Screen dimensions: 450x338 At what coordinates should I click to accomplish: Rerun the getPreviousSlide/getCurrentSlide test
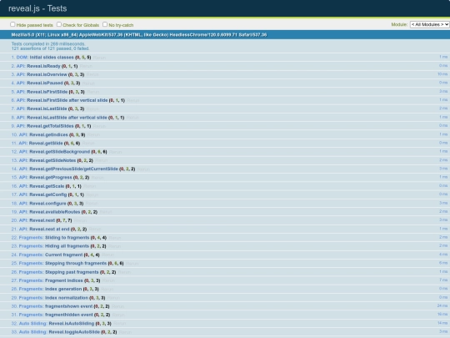(x=143, y=169)
